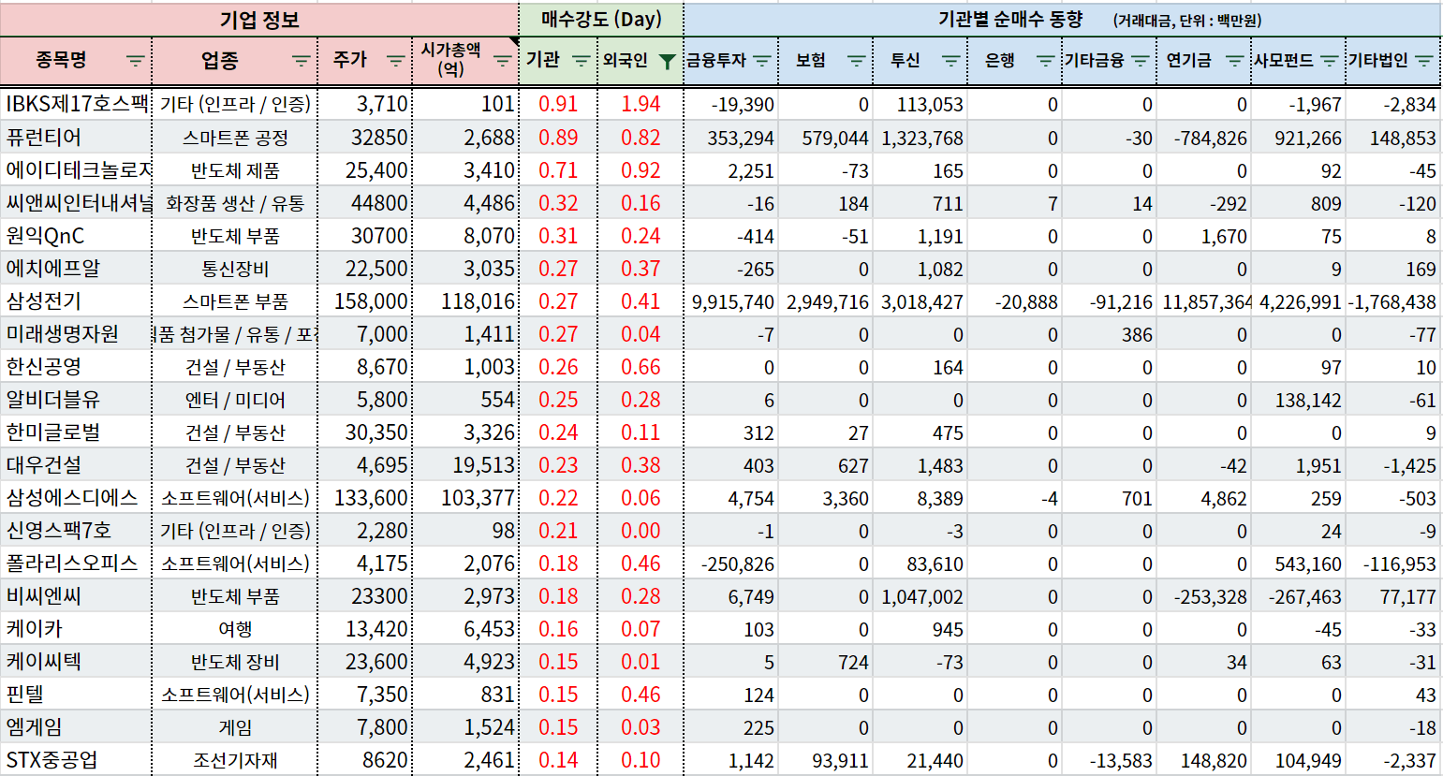This screenshot has width=1443, height=776.
Task: Select the 한신공영 stock name cell
Action: 76,367
